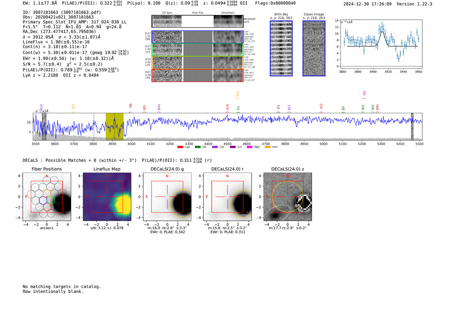Click the yellow highlighted band in the spectrum

(x=114, y=126)
